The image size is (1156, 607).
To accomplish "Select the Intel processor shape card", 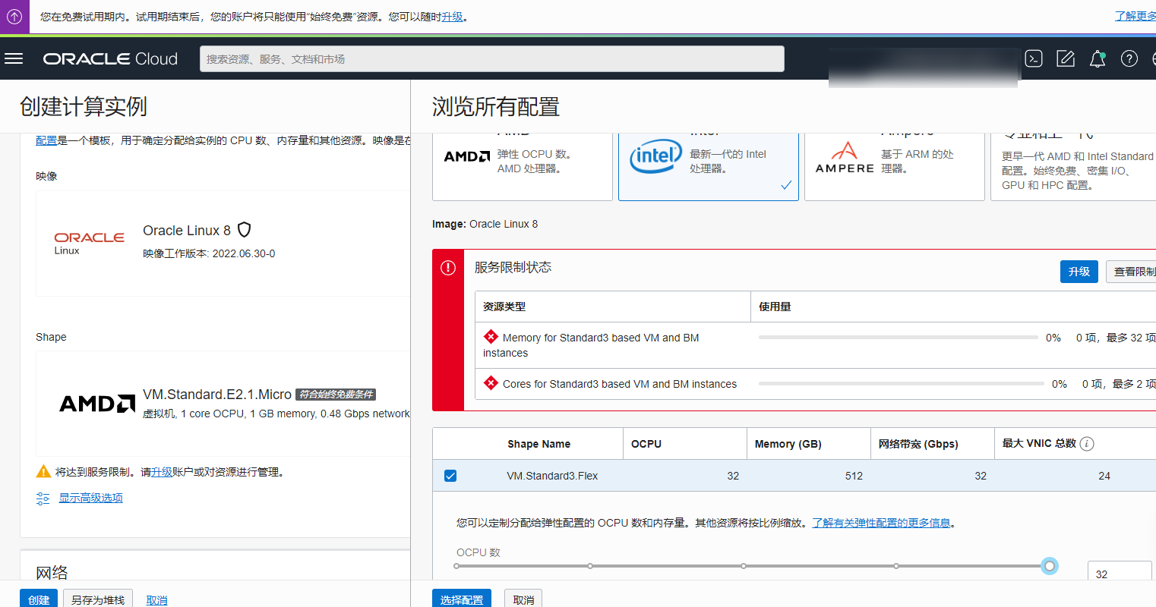I will coord(709,166).
